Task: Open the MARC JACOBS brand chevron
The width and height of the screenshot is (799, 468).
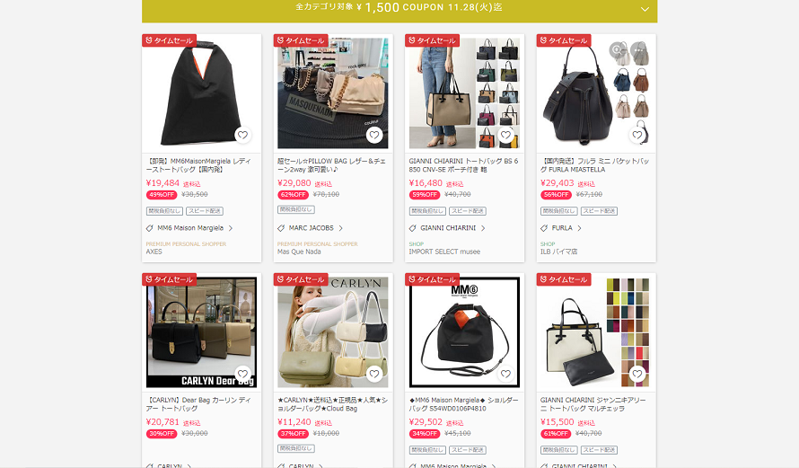Action: 341,228
